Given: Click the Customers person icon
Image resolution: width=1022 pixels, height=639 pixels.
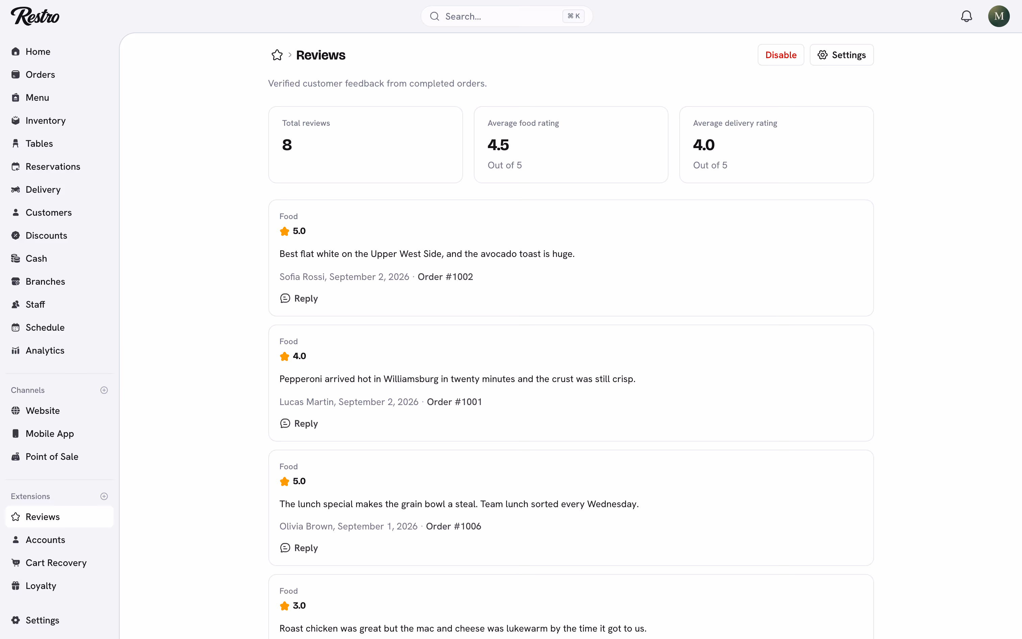Looking at the screenshot, I should 16,213.
